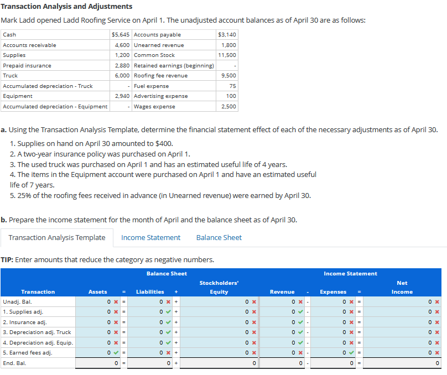Click the red X in Insurance adj. Revenue cell
Screen dimensions: 447x375
click(x=300, y=322)
